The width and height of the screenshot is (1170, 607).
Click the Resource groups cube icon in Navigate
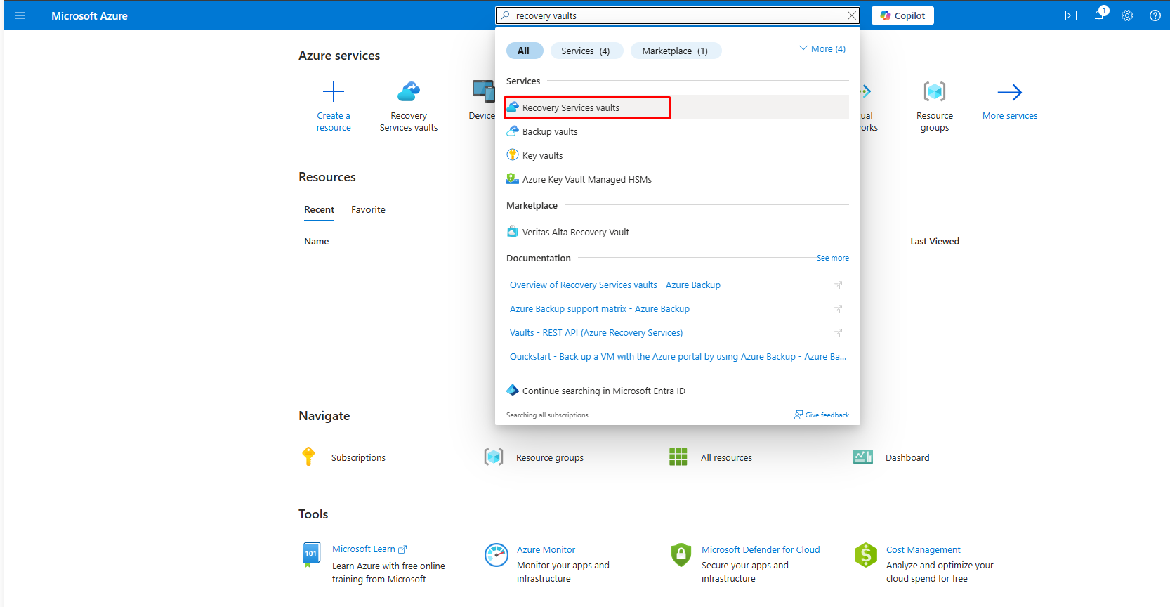coord(494,457)
